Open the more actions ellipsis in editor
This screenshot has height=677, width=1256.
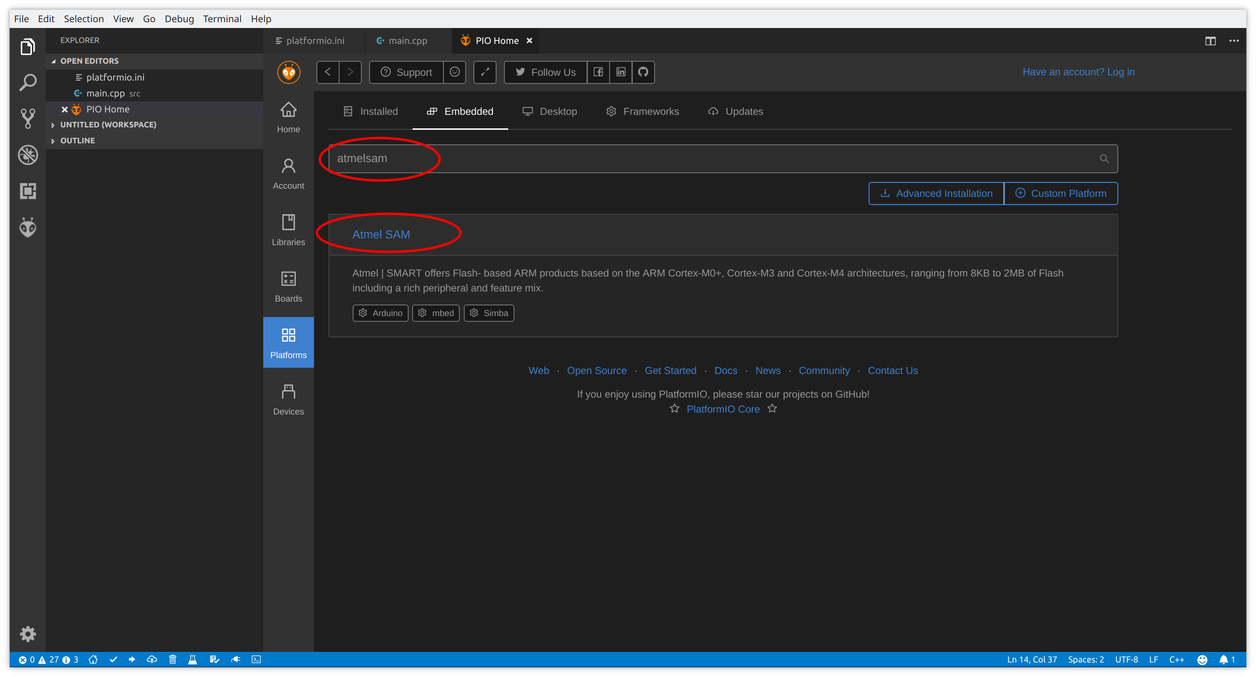pyautogui.click(x=1234, y=41)
